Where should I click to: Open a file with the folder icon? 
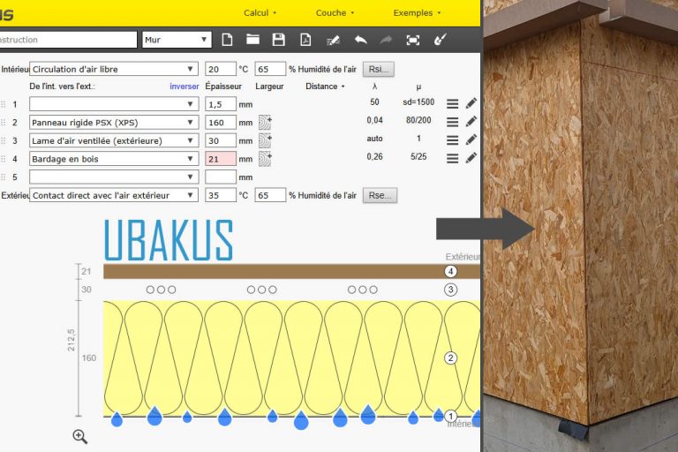(252, 40)
